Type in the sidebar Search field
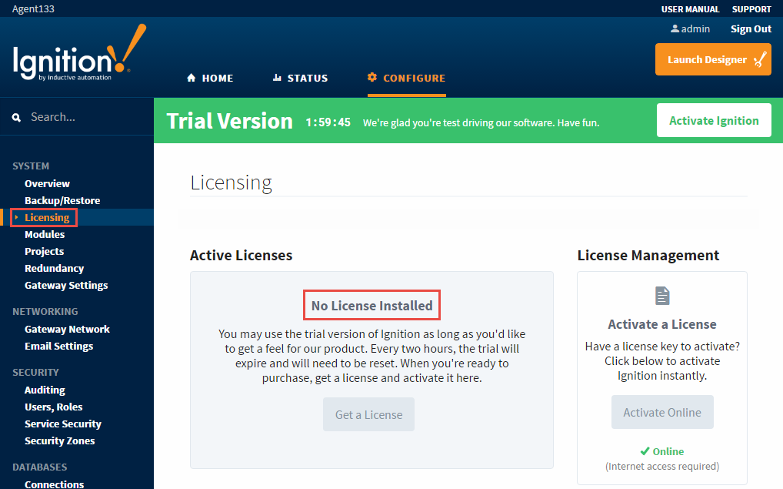The width and height of the screenshot is (783, 489). (x=85, y=117)
